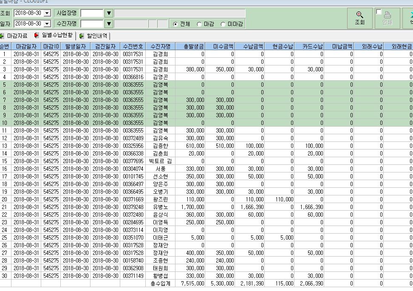Click the 수진자명 code input field
Viewport: 413px width, 291px height.
click(x=92, y=24)
